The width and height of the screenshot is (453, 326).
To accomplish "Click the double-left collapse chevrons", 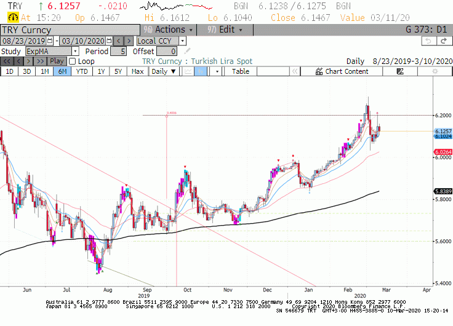I will 294,71.
